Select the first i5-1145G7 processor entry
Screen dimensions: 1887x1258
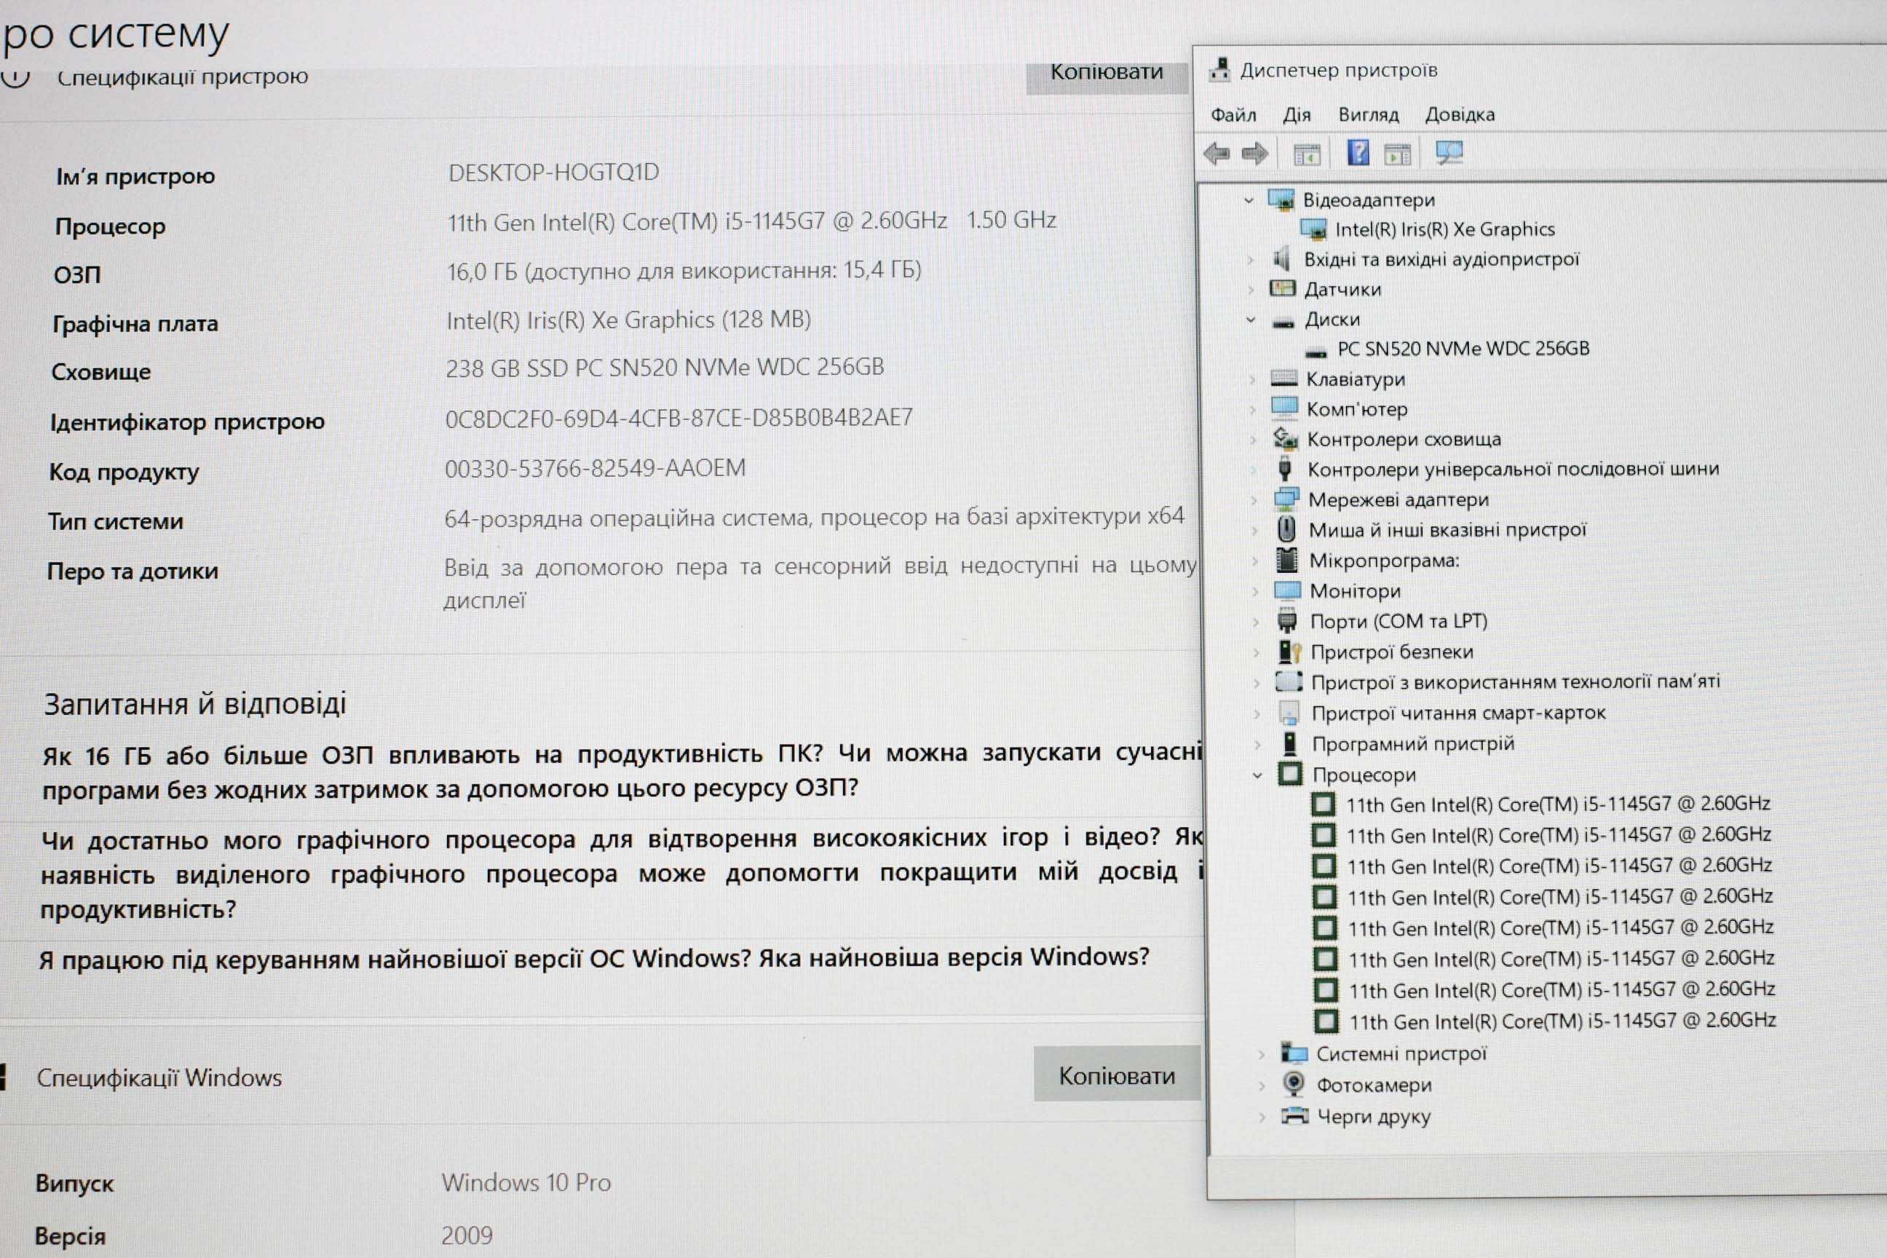pos(1557,804)
